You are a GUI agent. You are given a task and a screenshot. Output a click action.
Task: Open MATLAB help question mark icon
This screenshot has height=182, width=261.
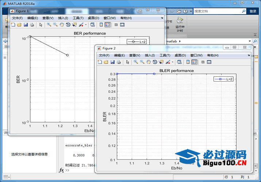[x=185, y=11]
